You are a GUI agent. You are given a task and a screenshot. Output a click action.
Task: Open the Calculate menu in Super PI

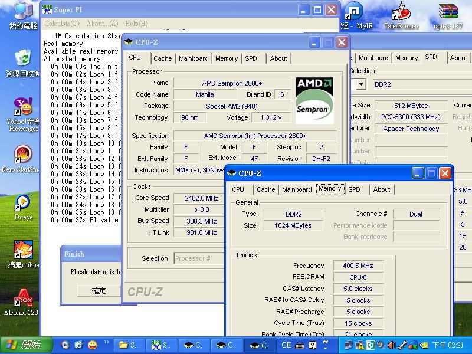coord(61,24)
